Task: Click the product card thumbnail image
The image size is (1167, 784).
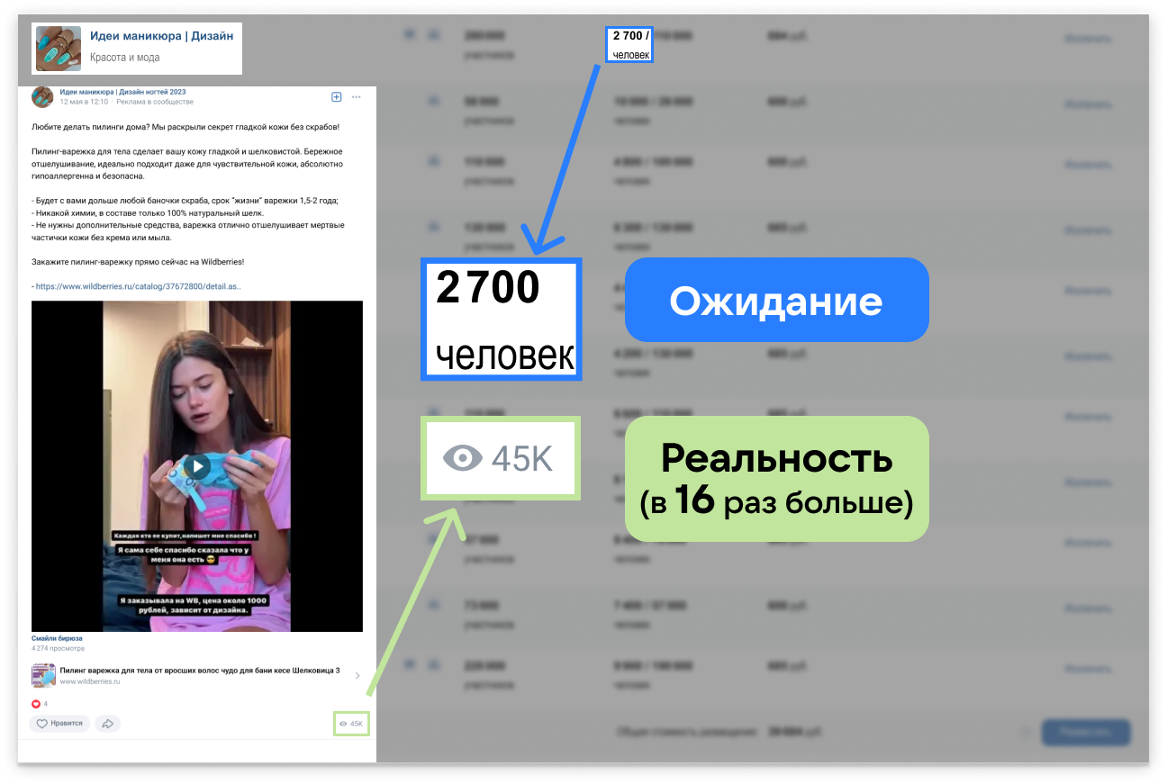Action: 43,676
